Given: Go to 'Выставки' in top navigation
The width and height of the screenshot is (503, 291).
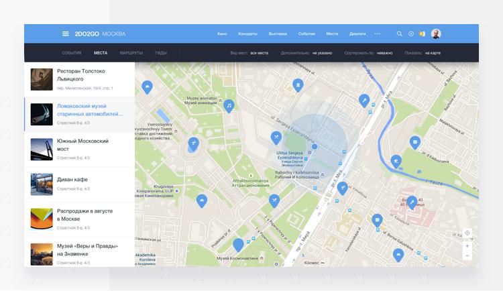Looking at the screenshot, I should click(278, 34).
